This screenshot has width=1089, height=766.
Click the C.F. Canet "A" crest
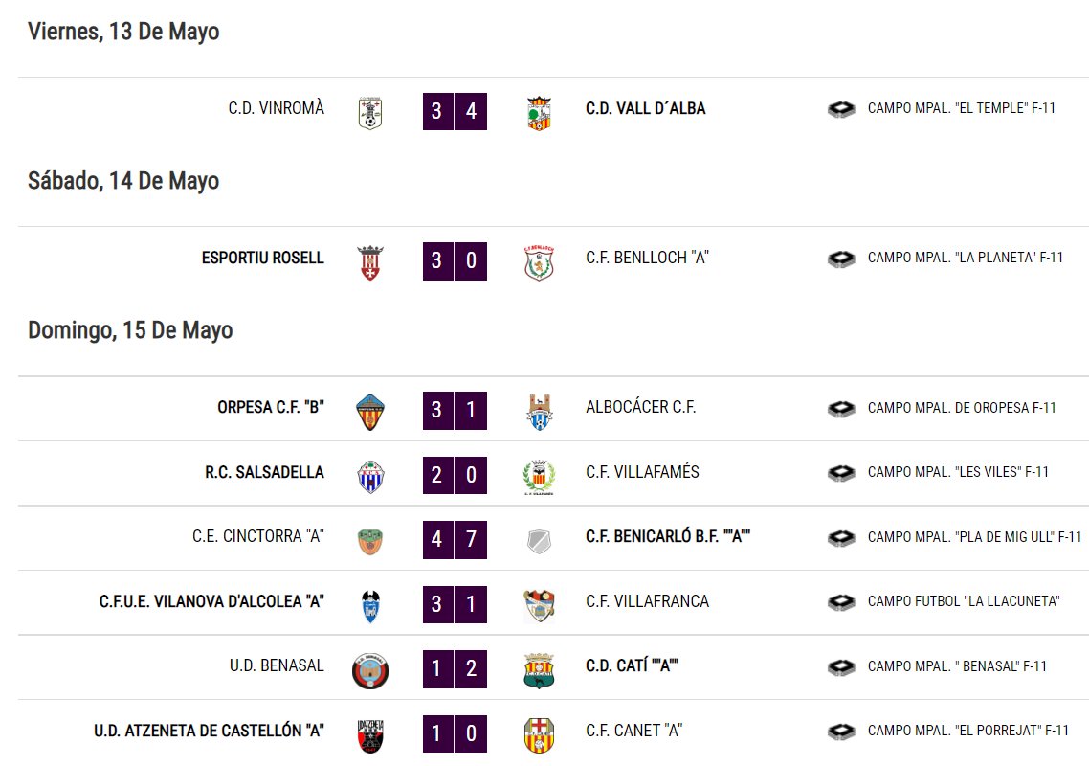click(539, 735)
